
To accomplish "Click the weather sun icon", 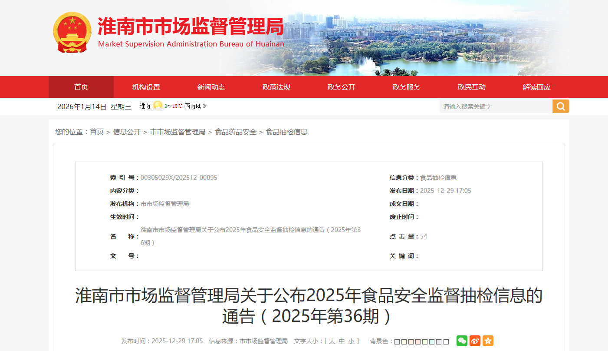I will pos(157,106).
